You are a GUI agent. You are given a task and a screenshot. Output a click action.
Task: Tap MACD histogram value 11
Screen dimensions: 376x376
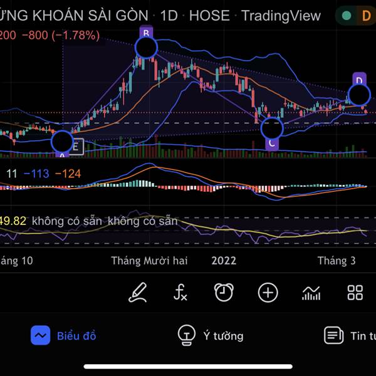point(12,174)
